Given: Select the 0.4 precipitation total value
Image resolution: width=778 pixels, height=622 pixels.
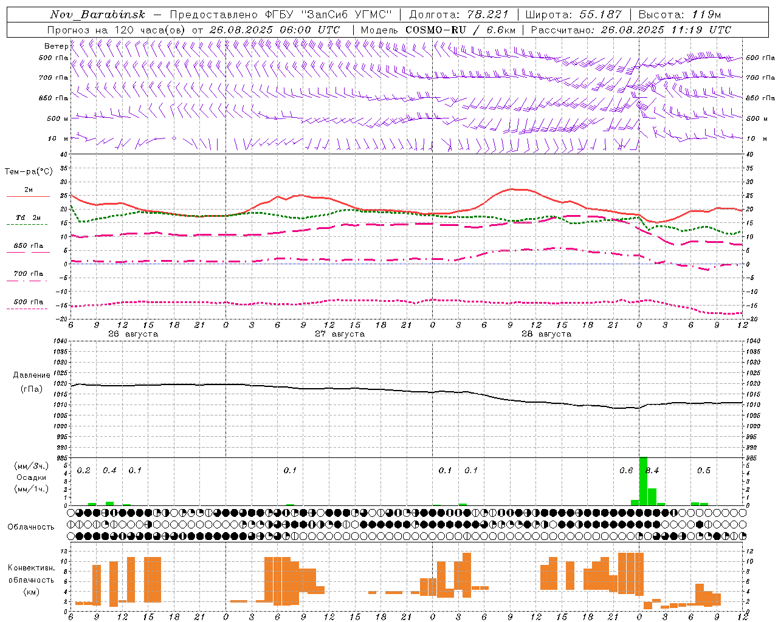Looking at the screenshot, I should pyautogui.click(x=109, y=471).
